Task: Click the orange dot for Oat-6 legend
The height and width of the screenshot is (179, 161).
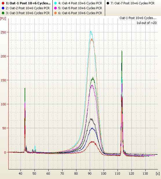Action: tap(55, 13)
